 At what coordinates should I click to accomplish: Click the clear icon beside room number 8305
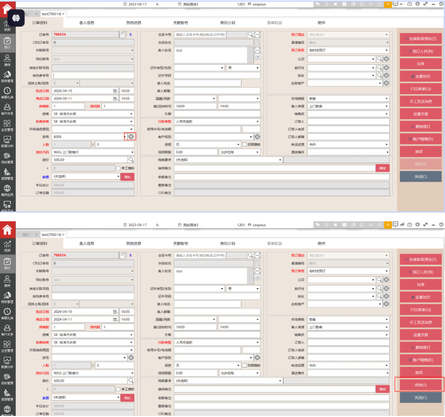[131, 136]
